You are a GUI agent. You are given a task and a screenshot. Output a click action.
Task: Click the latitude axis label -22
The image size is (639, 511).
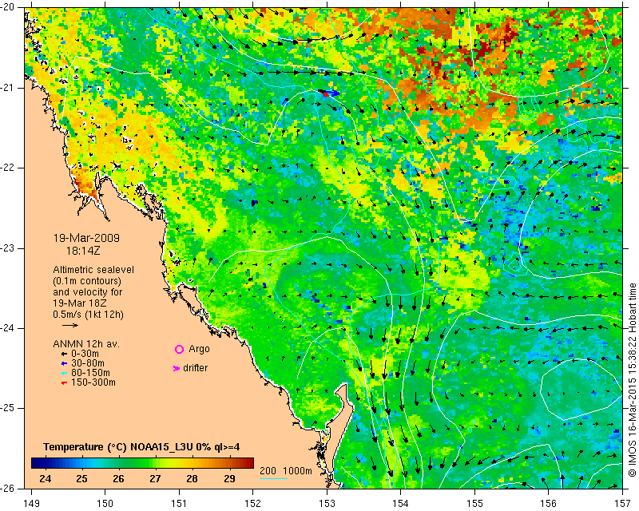[7, 168]
